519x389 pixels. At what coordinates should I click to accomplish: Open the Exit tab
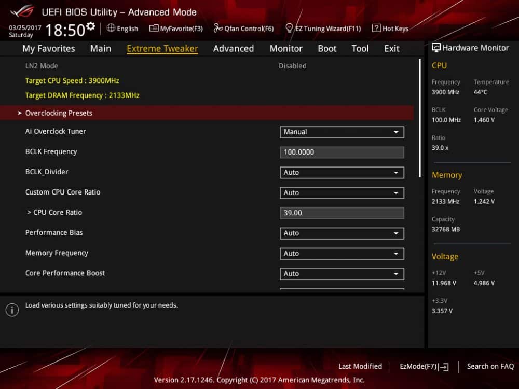tap(391, 49)
